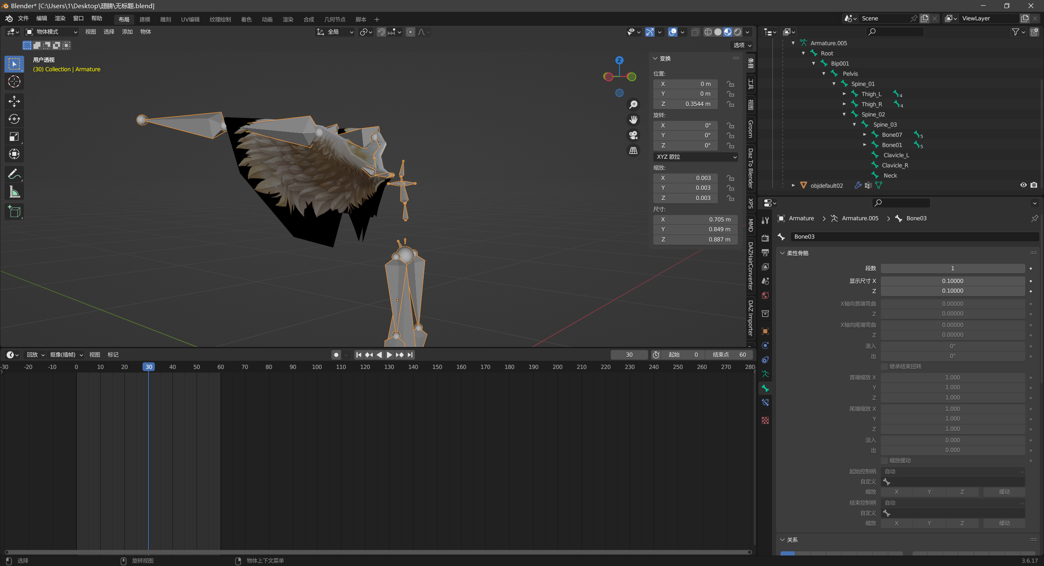Viewport: 1044px width, 566px height.
Task: Hide objdefault02 with eye icon
Action: point(1023,185)
